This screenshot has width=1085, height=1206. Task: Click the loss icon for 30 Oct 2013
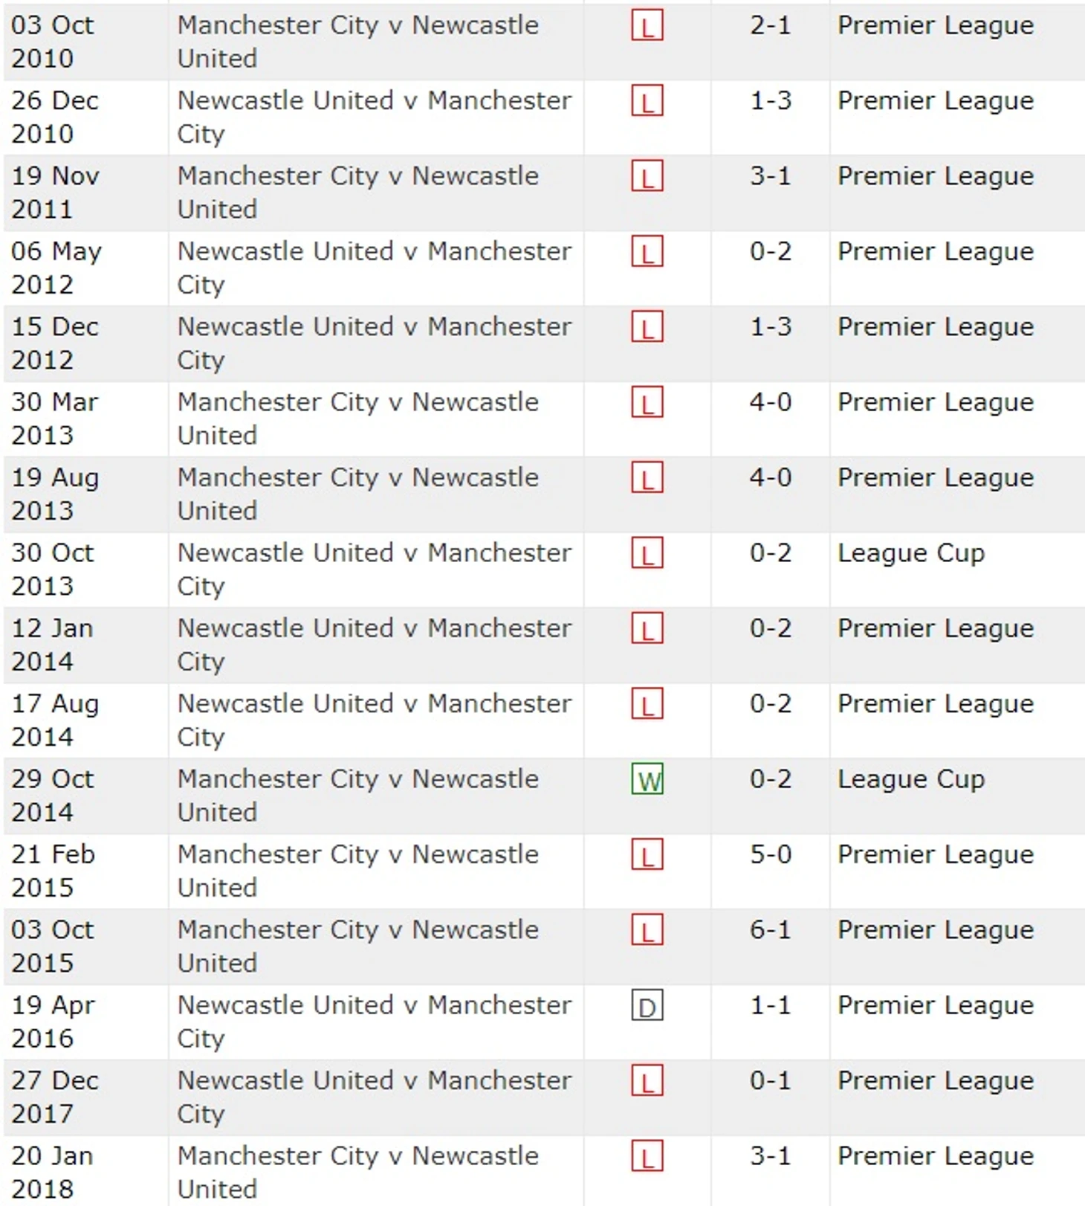pos(647,555)
